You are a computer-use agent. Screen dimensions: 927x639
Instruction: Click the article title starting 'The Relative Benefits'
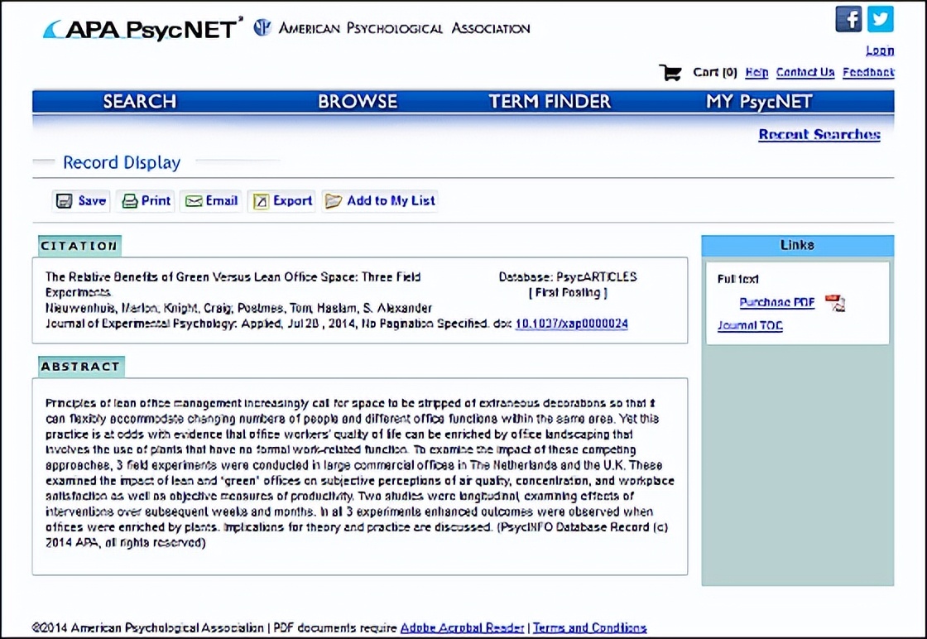[233, 285]
